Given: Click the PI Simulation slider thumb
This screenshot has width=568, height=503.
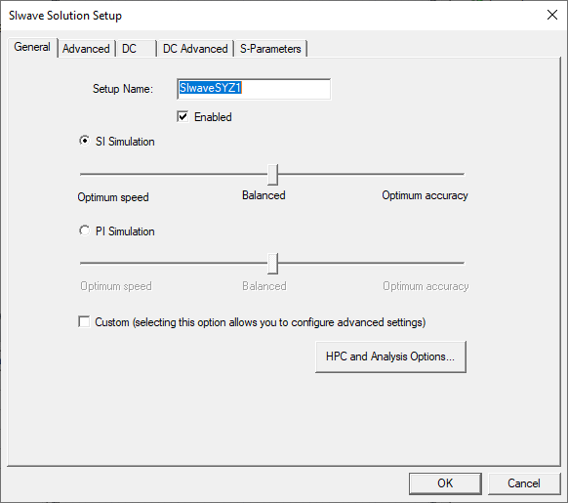Looking at the screenshot, I should (x=272, y=264).
